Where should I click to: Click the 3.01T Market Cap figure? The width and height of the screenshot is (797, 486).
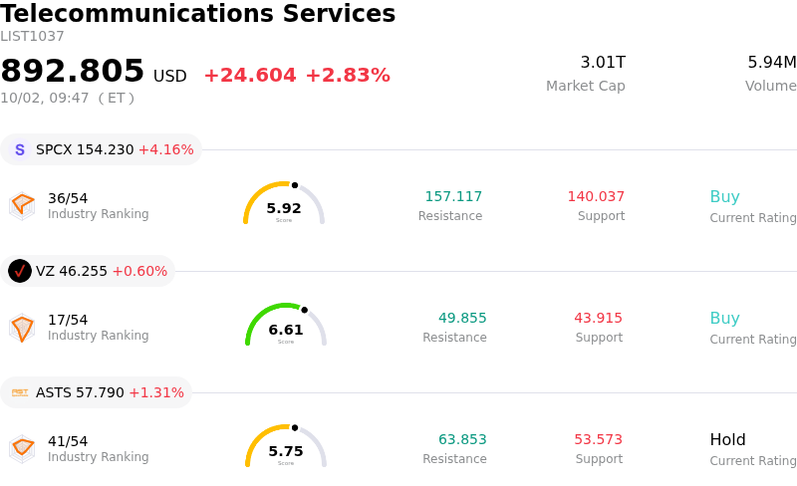click(603, 62)
